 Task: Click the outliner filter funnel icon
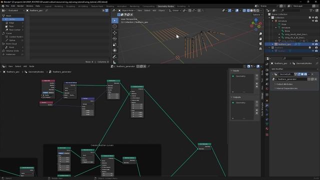coord(311,10)
